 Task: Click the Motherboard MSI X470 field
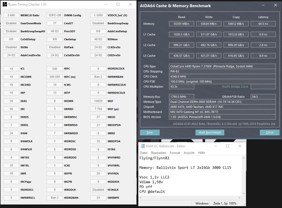pos(222,112)
